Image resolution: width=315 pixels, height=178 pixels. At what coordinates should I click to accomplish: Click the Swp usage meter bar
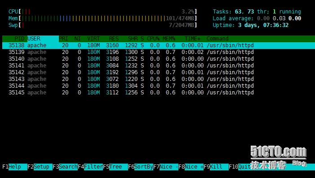tap(102, 25)
